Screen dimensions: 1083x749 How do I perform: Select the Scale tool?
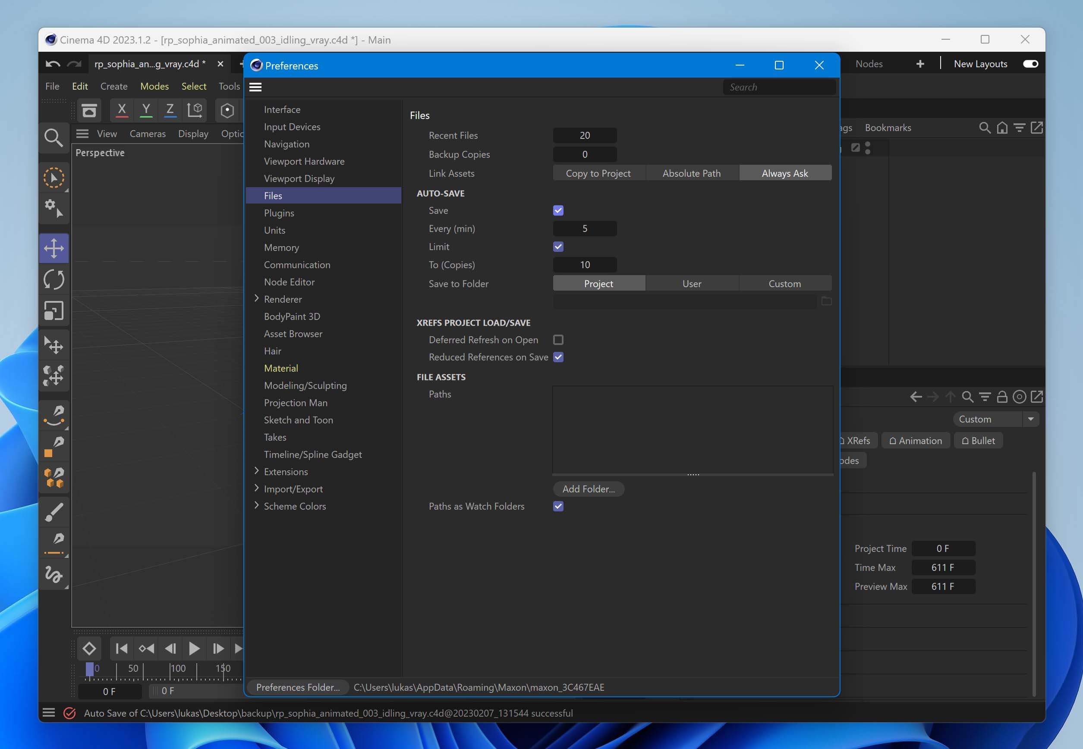coord(54,310)
